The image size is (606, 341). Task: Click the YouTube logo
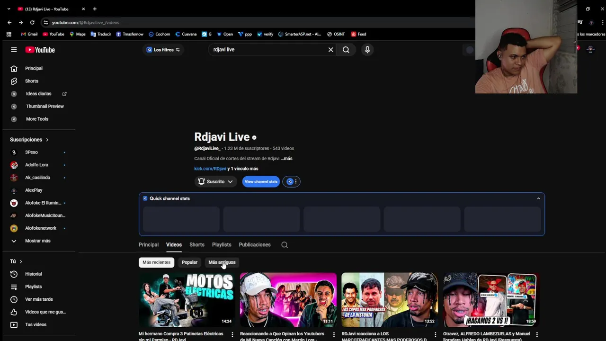pyautogui.click(x=40, y=50)
